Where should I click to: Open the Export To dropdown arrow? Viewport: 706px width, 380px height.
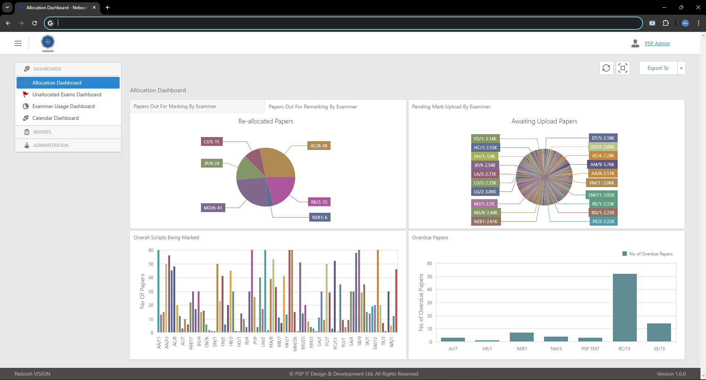(681, 68)
